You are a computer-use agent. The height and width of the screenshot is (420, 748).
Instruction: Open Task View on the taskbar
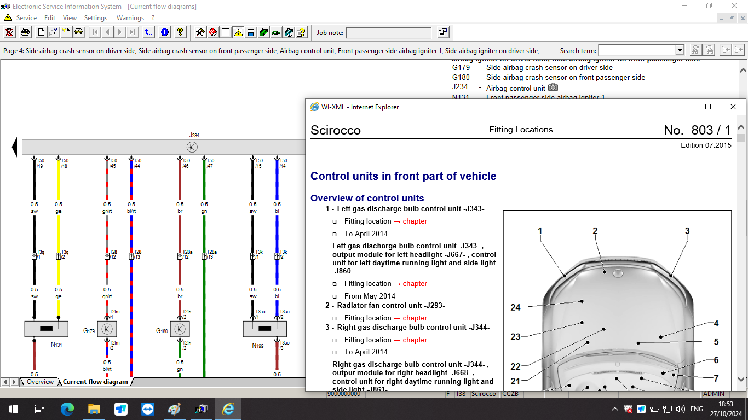point(39,409)
